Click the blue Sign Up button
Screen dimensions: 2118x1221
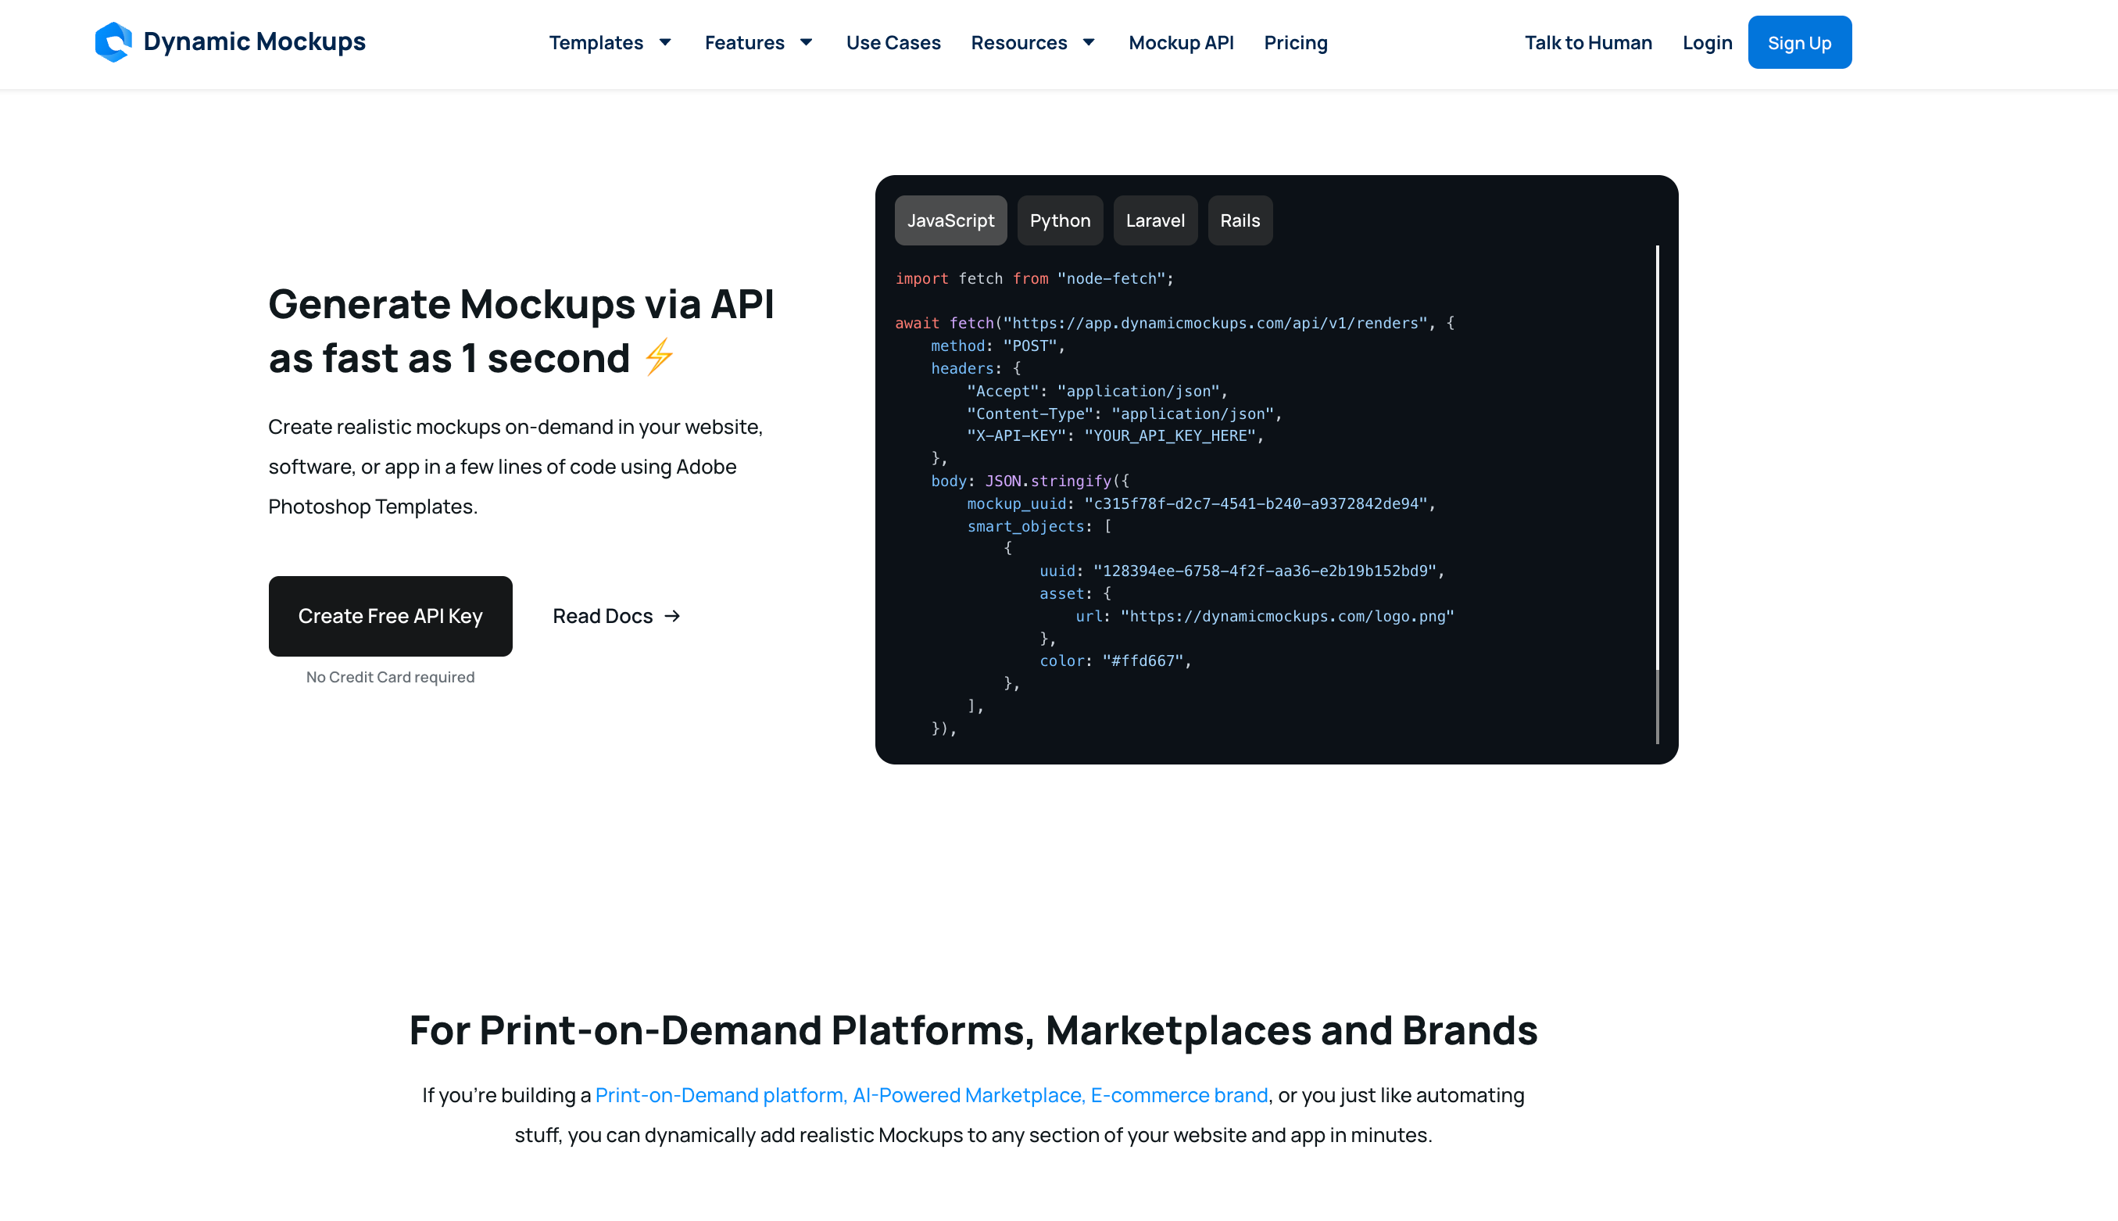[1799, 42]
